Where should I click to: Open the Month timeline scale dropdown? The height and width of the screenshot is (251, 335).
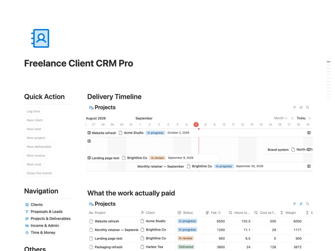[x=281, y=118]
